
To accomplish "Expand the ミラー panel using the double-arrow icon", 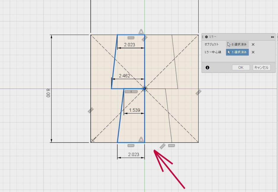I will pyautogui.click(x=272, y=37).
